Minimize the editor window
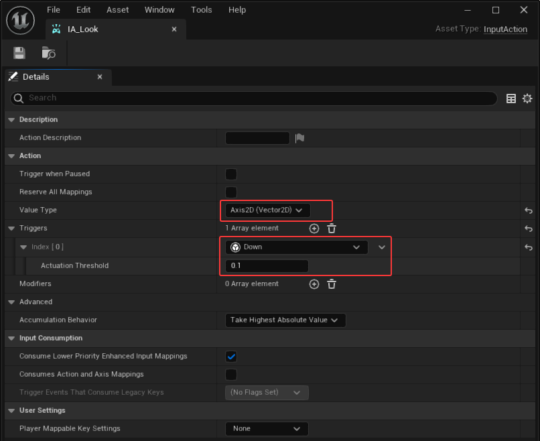The width and height of the screenshot is (540, 441). click(x=468, y=10)
